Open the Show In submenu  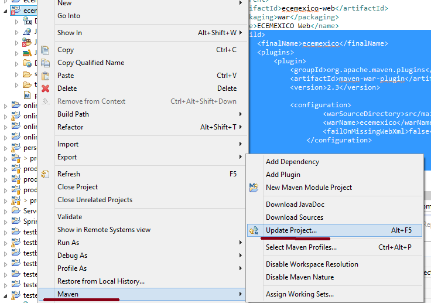150,33
